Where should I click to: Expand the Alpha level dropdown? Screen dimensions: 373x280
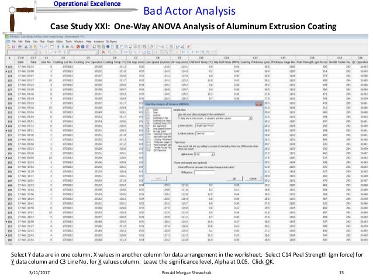pyautogui.click(x=212, y=154)
